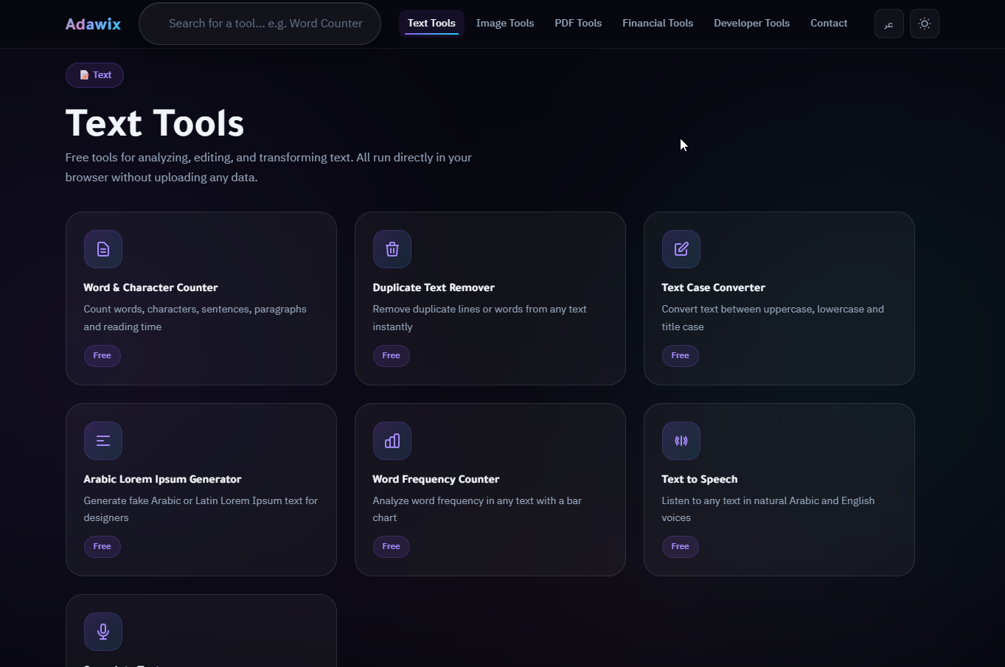This screenshot has height=667, width=1005.
Task: Click the Free badge on Text Case Converter
Action: click(681, 356)
